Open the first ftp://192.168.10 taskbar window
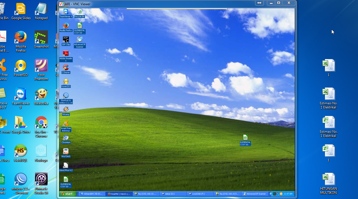The width and height of the screenshot is (358, 199). point(146,194)
